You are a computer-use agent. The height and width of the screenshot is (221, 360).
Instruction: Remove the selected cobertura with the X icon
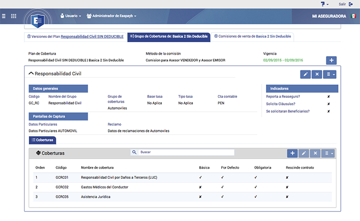pos(315,153)
